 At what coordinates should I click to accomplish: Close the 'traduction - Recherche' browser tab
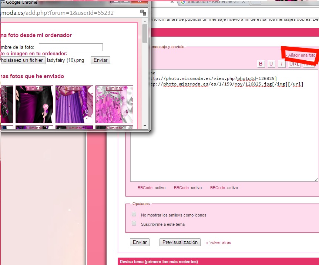pos(244,3)
